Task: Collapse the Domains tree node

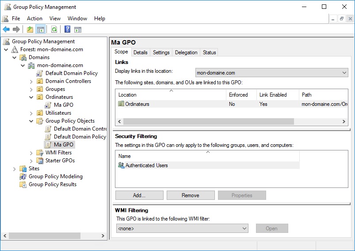Action: pos(15,57)
